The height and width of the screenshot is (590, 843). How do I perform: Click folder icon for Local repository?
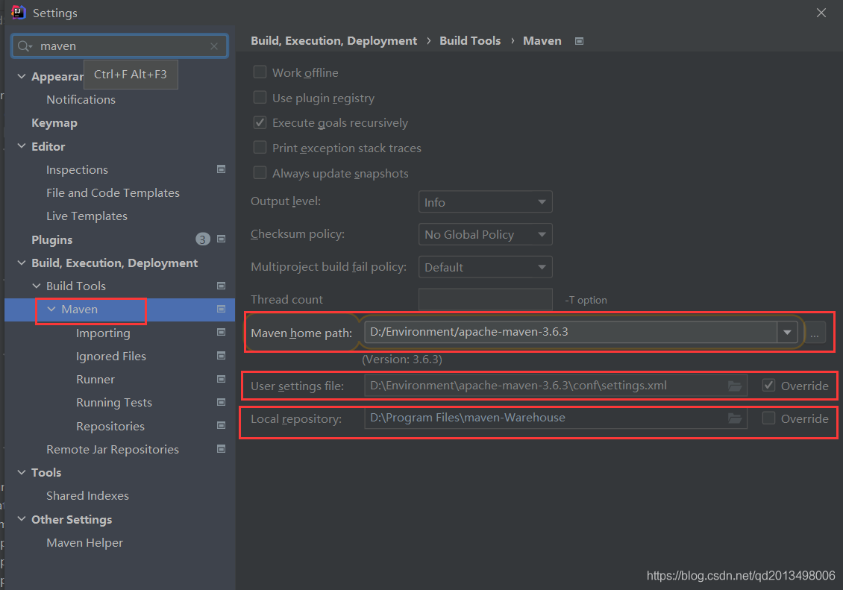[735, 418]
